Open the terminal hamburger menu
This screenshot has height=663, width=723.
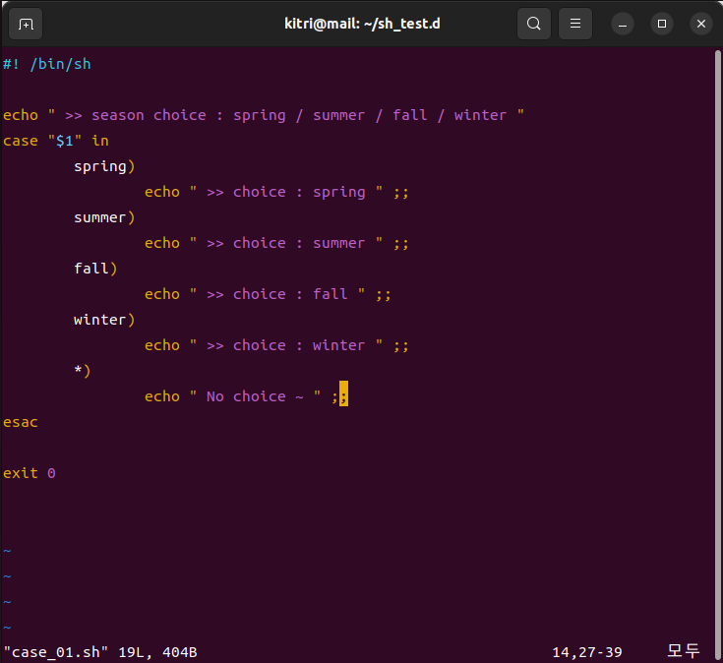click(x=575, y=24)
